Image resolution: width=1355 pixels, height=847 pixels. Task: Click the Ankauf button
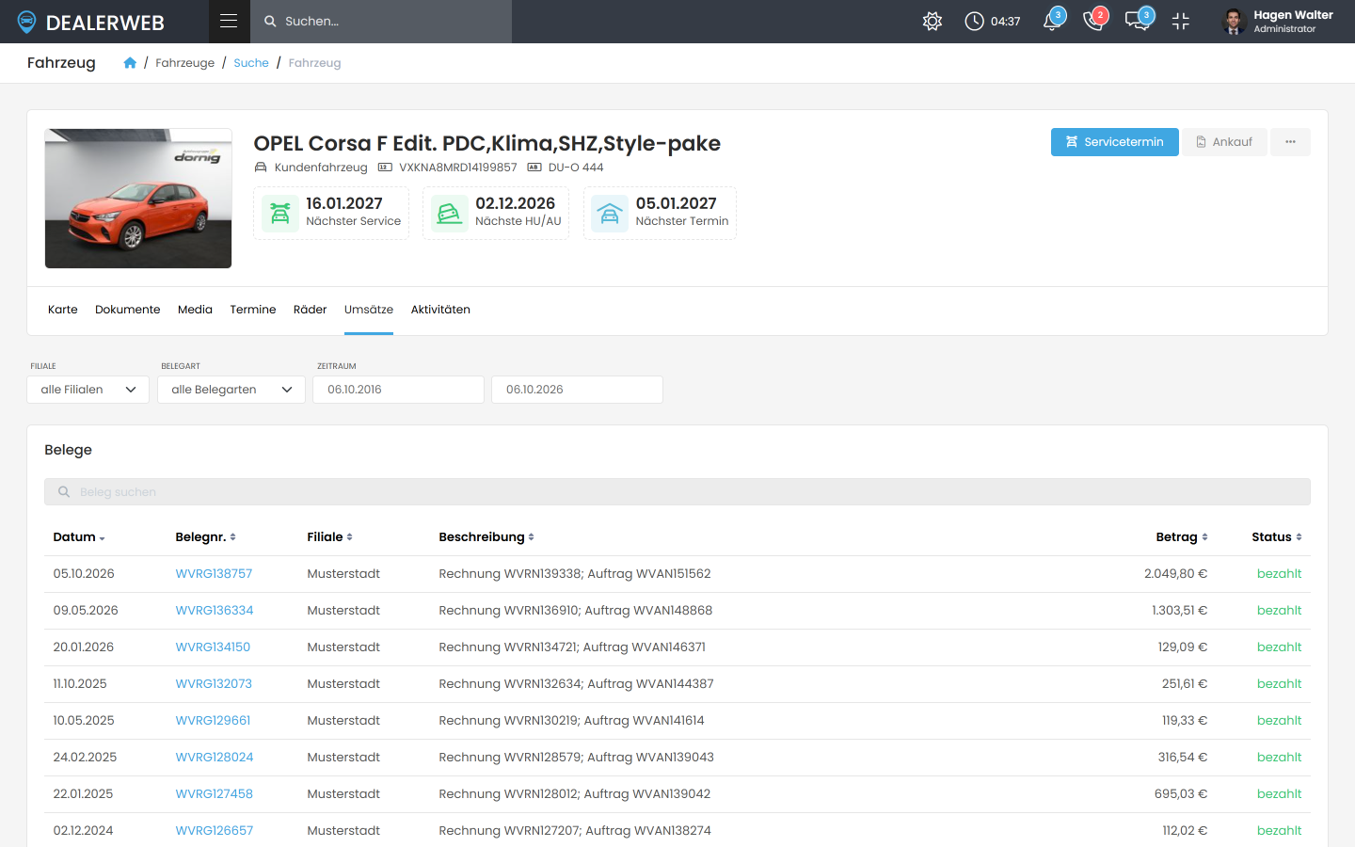(x=1224, y=142)
